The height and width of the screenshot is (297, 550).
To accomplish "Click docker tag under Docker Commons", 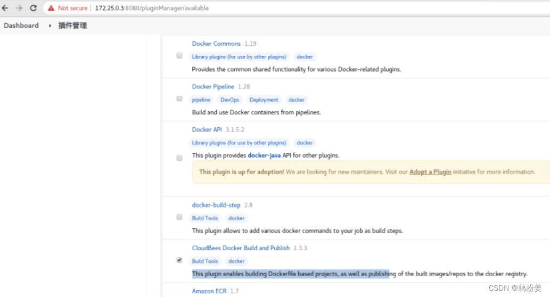I will point(305,56).
